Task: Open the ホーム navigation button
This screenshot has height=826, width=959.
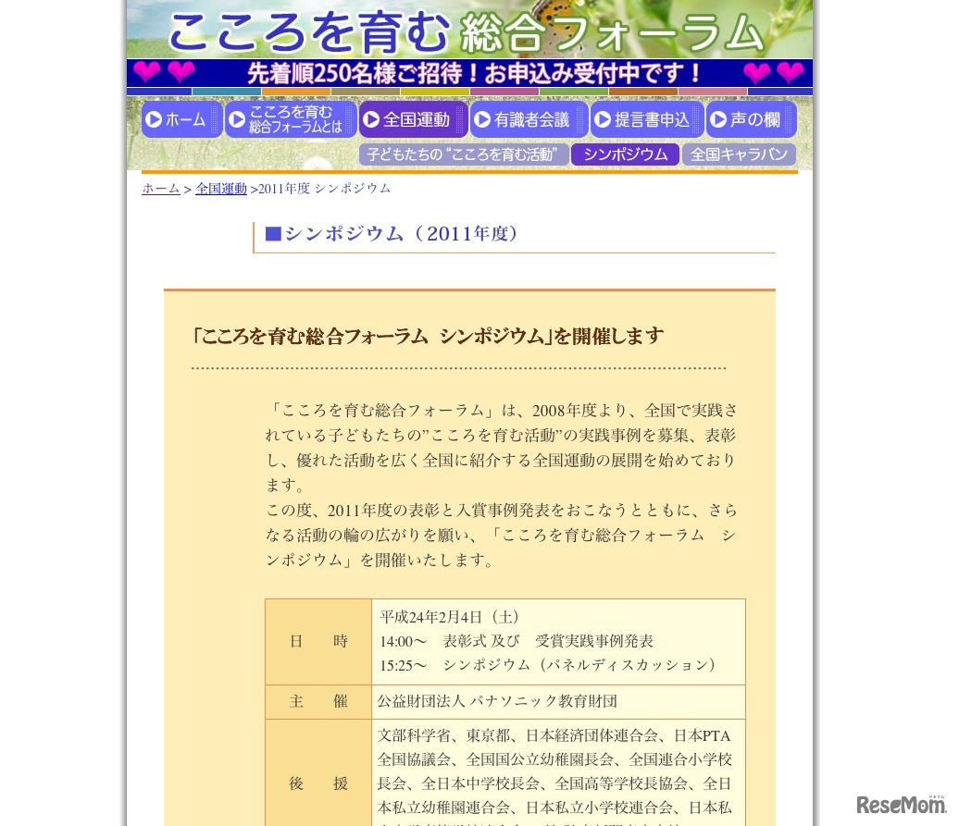Action: [x=181, y=119]
